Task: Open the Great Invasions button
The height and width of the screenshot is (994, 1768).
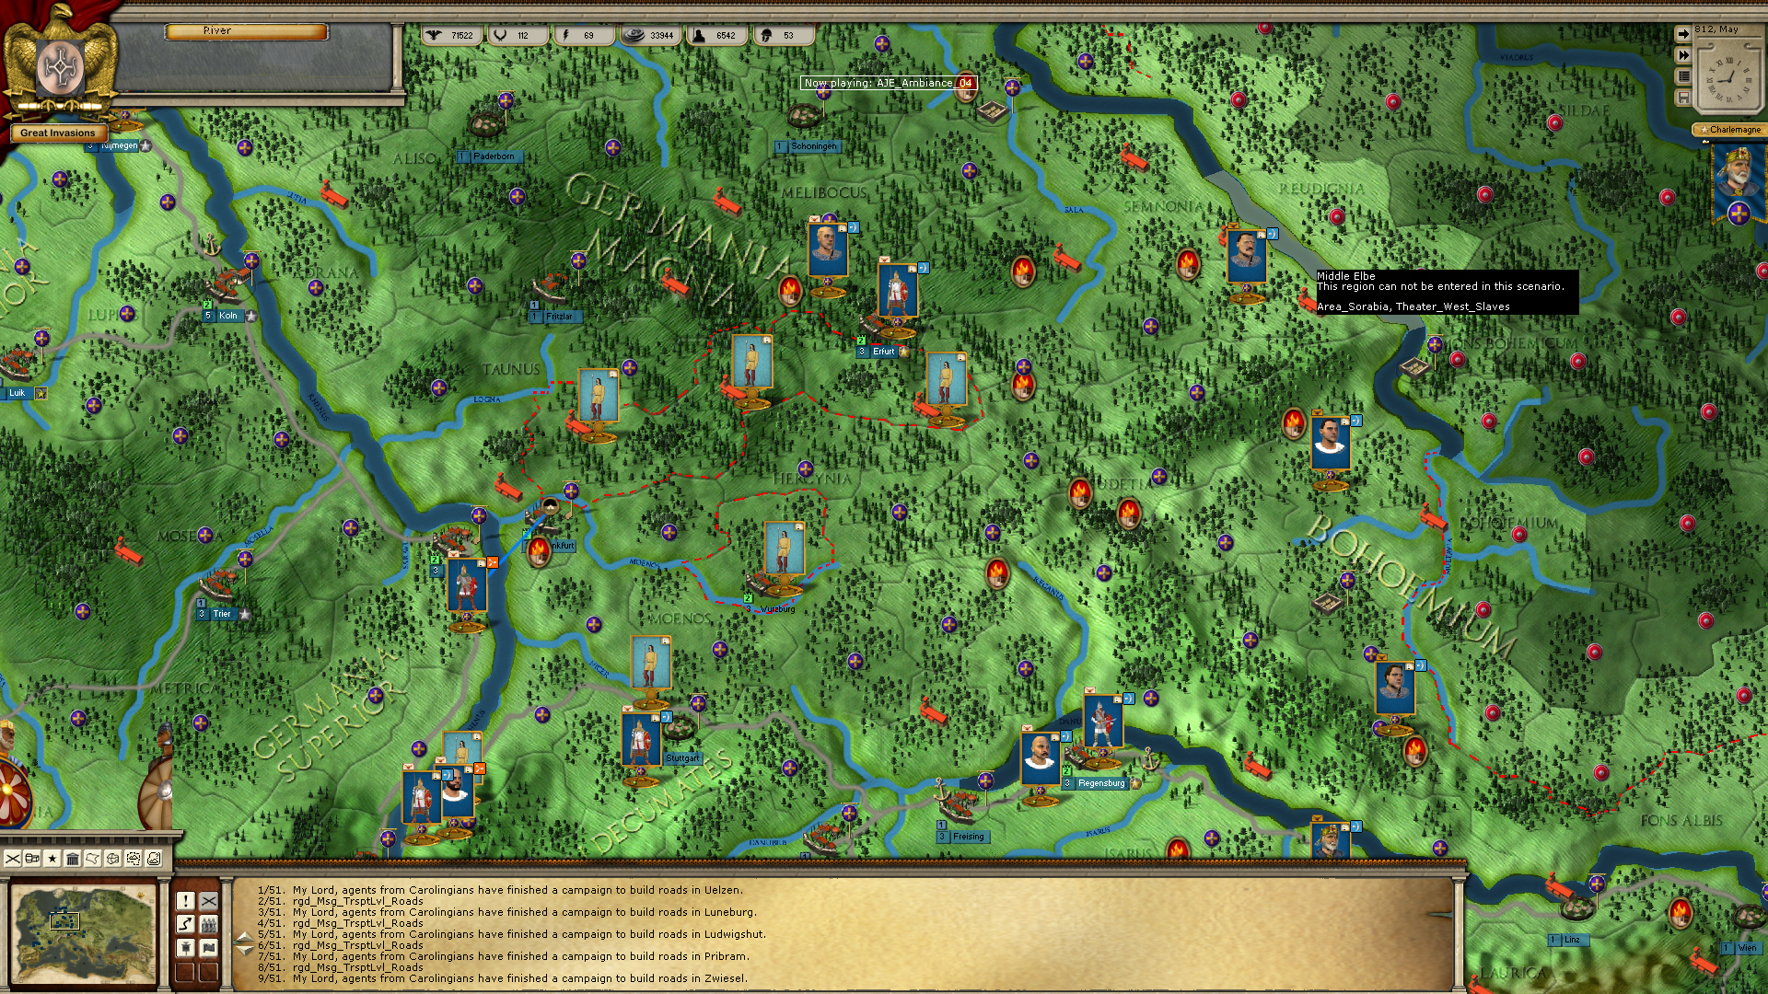Action: [57, 133]
